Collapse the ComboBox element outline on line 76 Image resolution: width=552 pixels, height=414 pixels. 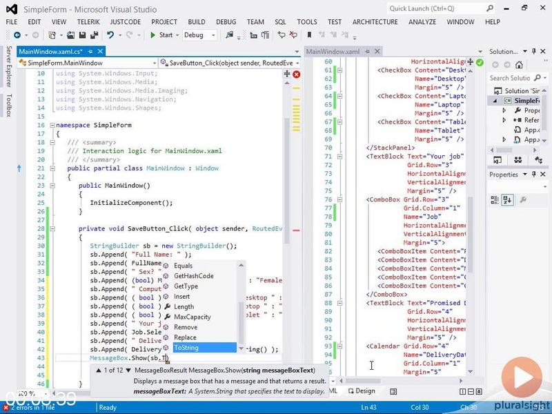339,199
